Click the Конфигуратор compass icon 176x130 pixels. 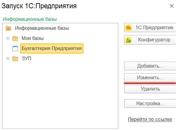[x=128, y=40]
